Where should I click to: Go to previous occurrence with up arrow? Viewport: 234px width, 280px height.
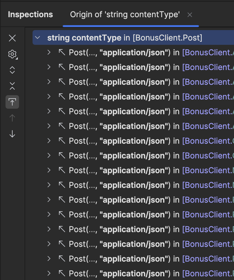(x=12, y=118)
